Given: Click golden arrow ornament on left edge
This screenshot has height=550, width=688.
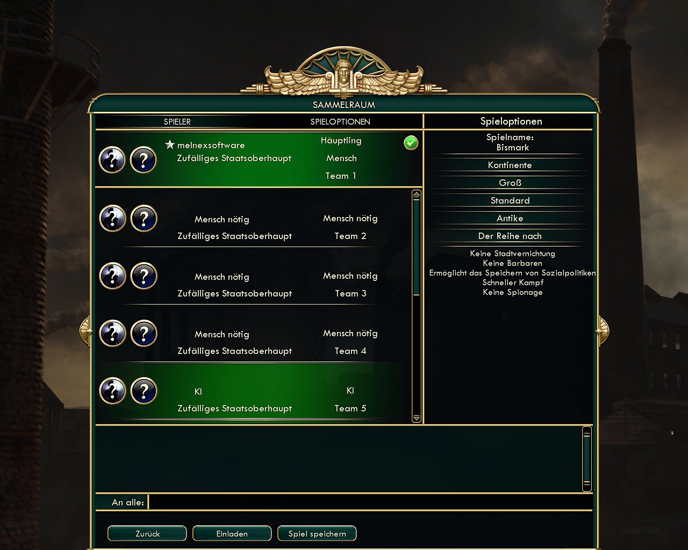Looking at the screenshot, I should click(85, 331).
